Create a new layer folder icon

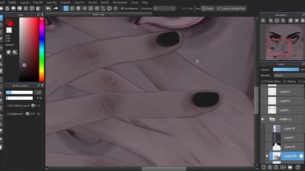coord(290,167)
